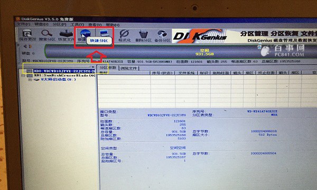
Task: Click the 空闲空间 space type value
Action: point(178,148)
